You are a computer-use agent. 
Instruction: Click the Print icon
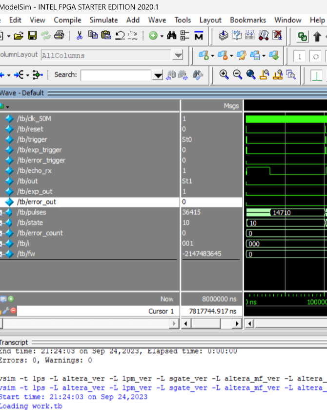(x=59, y=35)
